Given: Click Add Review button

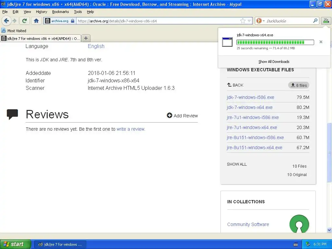Looking at the screenshot, I should coord(182,116).
